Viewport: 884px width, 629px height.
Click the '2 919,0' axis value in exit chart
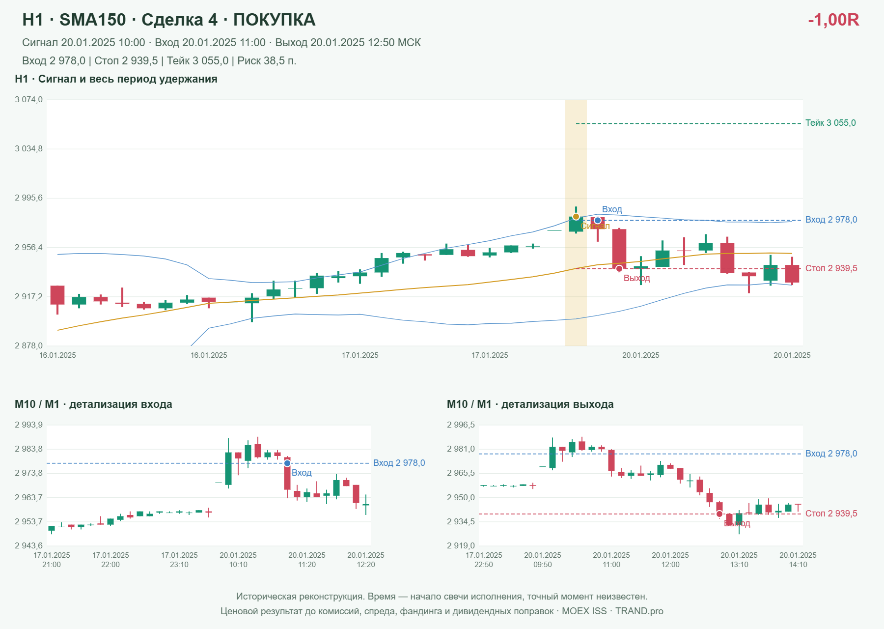461,546
